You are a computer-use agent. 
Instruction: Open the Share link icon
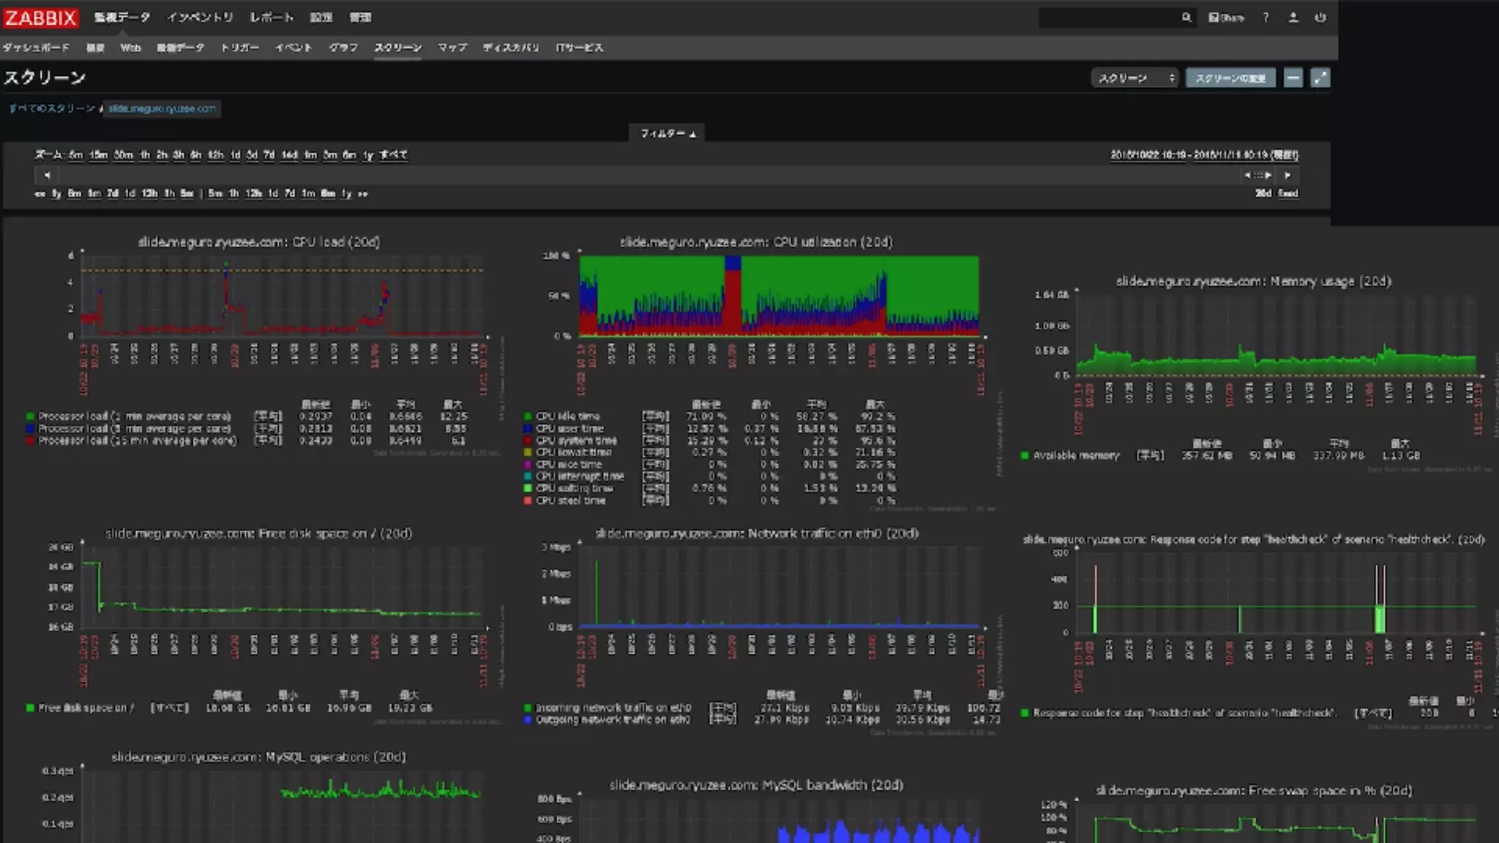coord(1226,18)
